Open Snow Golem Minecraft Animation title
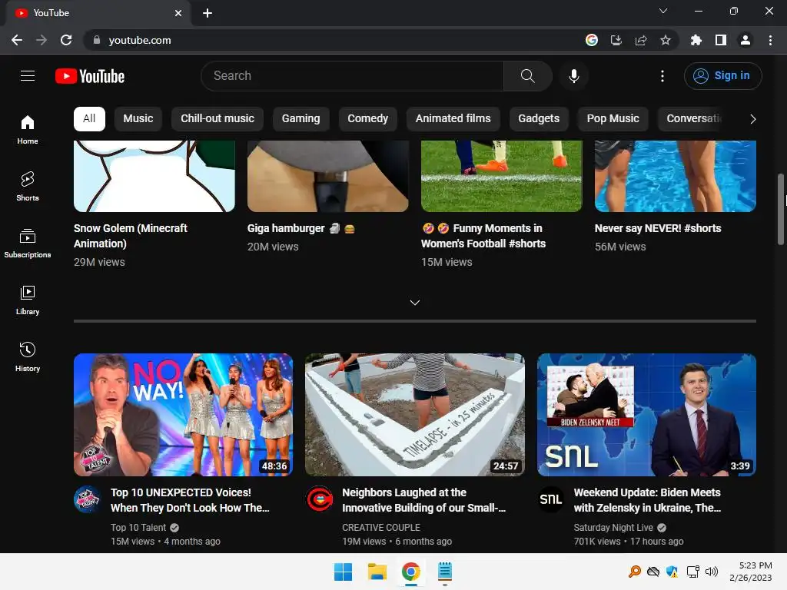 pyautogui.click(x=131, y=236)
